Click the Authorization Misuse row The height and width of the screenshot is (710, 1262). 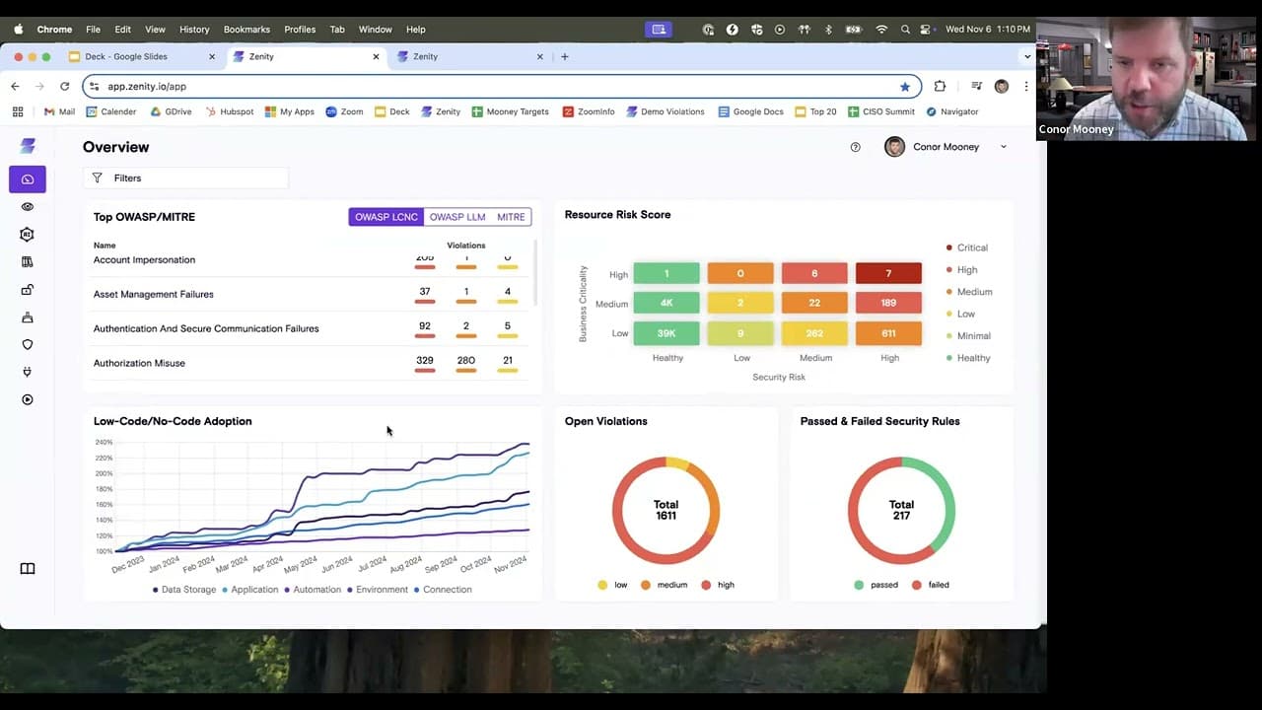(139, 363)
